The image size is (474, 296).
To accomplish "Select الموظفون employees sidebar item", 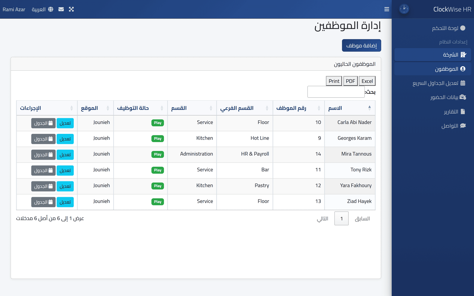I will pos(433,69).
